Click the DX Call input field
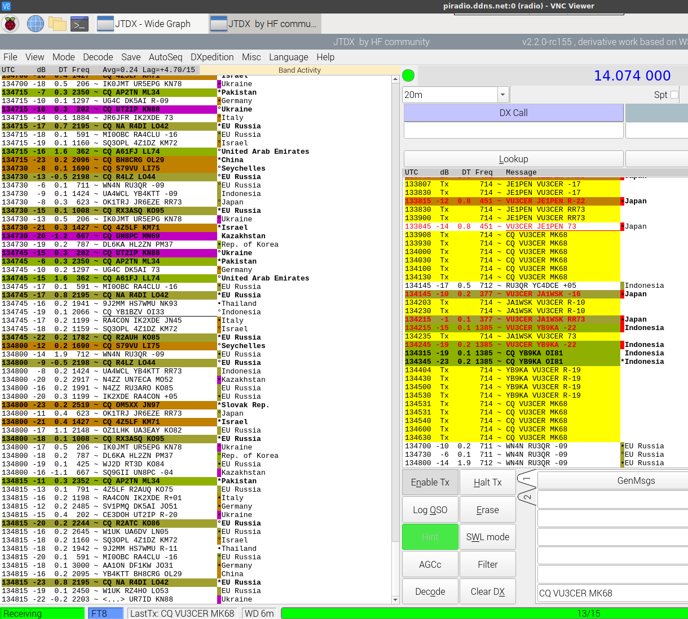Viewport: 688px width, 619px height. (x=514, y=130)
